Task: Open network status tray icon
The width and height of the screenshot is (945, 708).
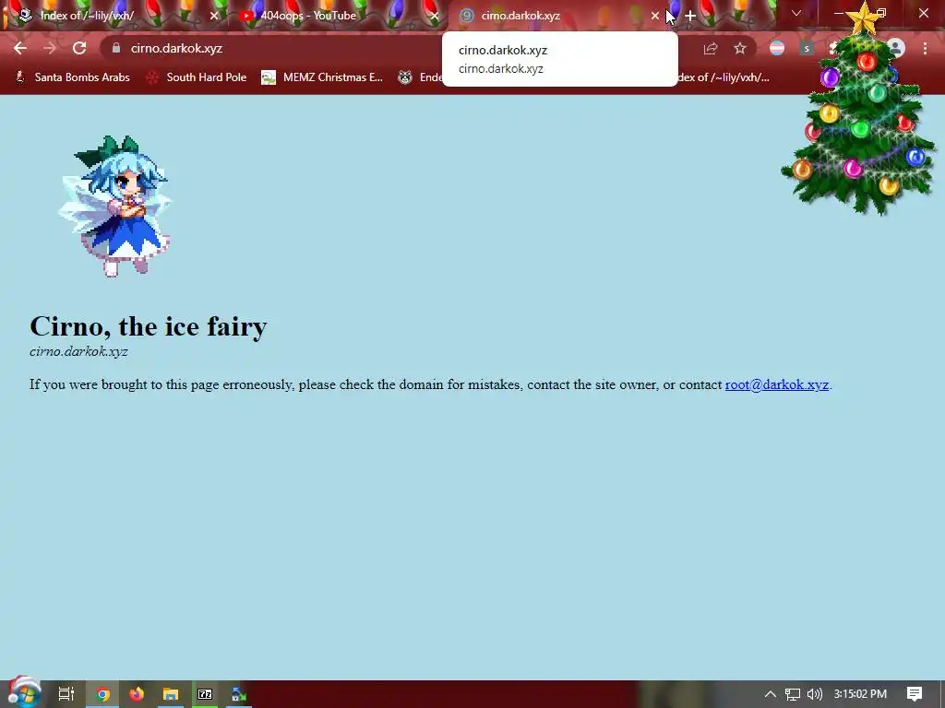Action: (793, 694)
